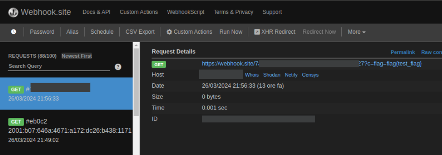The width and height of the screenshot is (442, 155).
Task: Open the search query help icon
Action: tap(118, 67)
